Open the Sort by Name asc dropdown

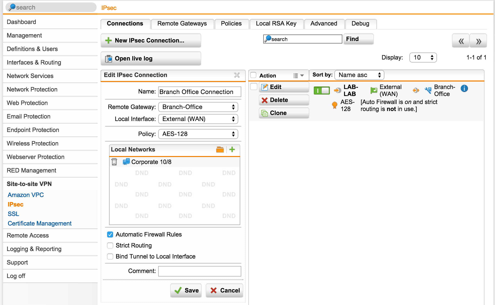[x=359, y=75]
